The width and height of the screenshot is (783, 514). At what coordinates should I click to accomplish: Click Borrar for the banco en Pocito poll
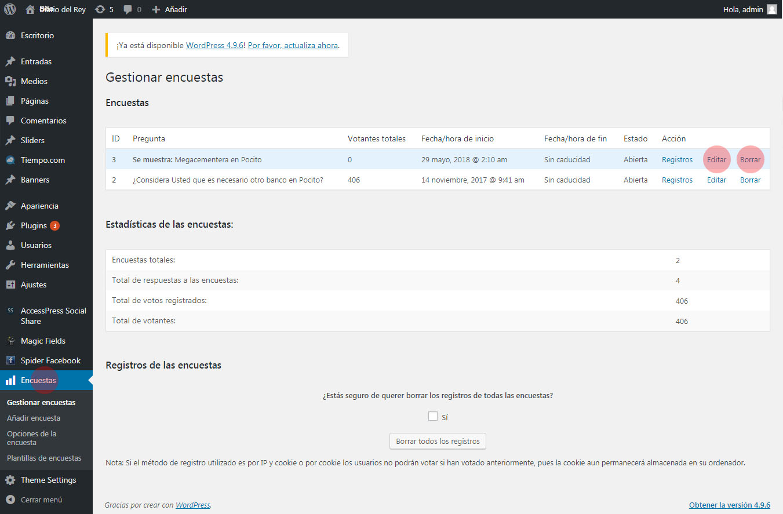pos(750,180)
